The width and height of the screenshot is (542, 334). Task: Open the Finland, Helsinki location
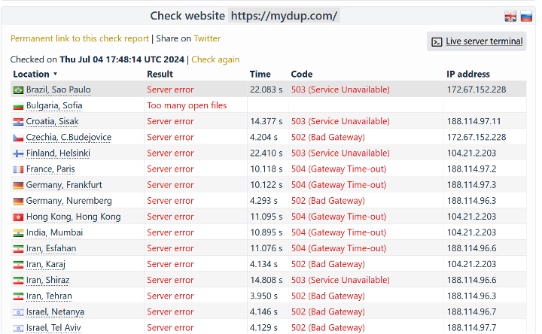coord(58,153)
